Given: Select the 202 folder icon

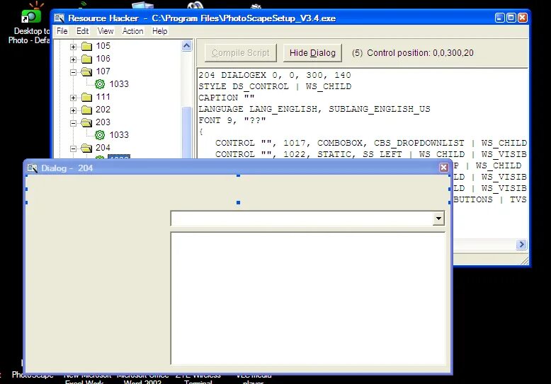Looking at the screenshot, I should pos(87,110).
